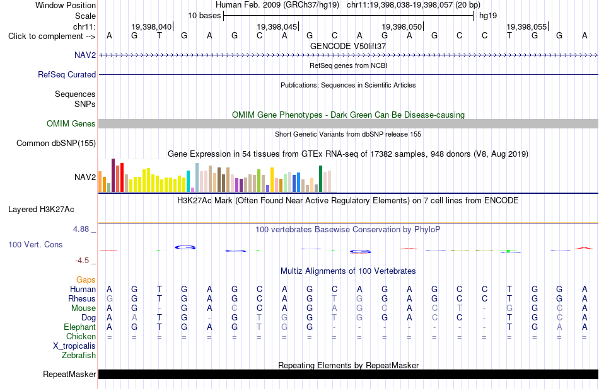Click 'Publications: Sequences in Scientific Articles' title
This screenshot has height=389, width=599.
pos(348,85)
